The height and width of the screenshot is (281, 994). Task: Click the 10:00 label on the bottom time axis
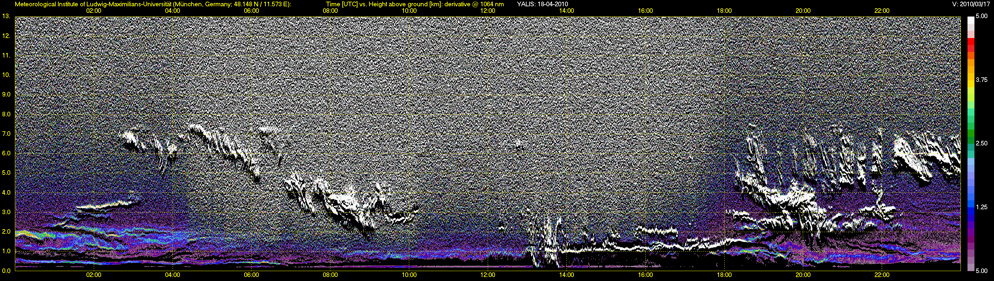coord(409,275)
